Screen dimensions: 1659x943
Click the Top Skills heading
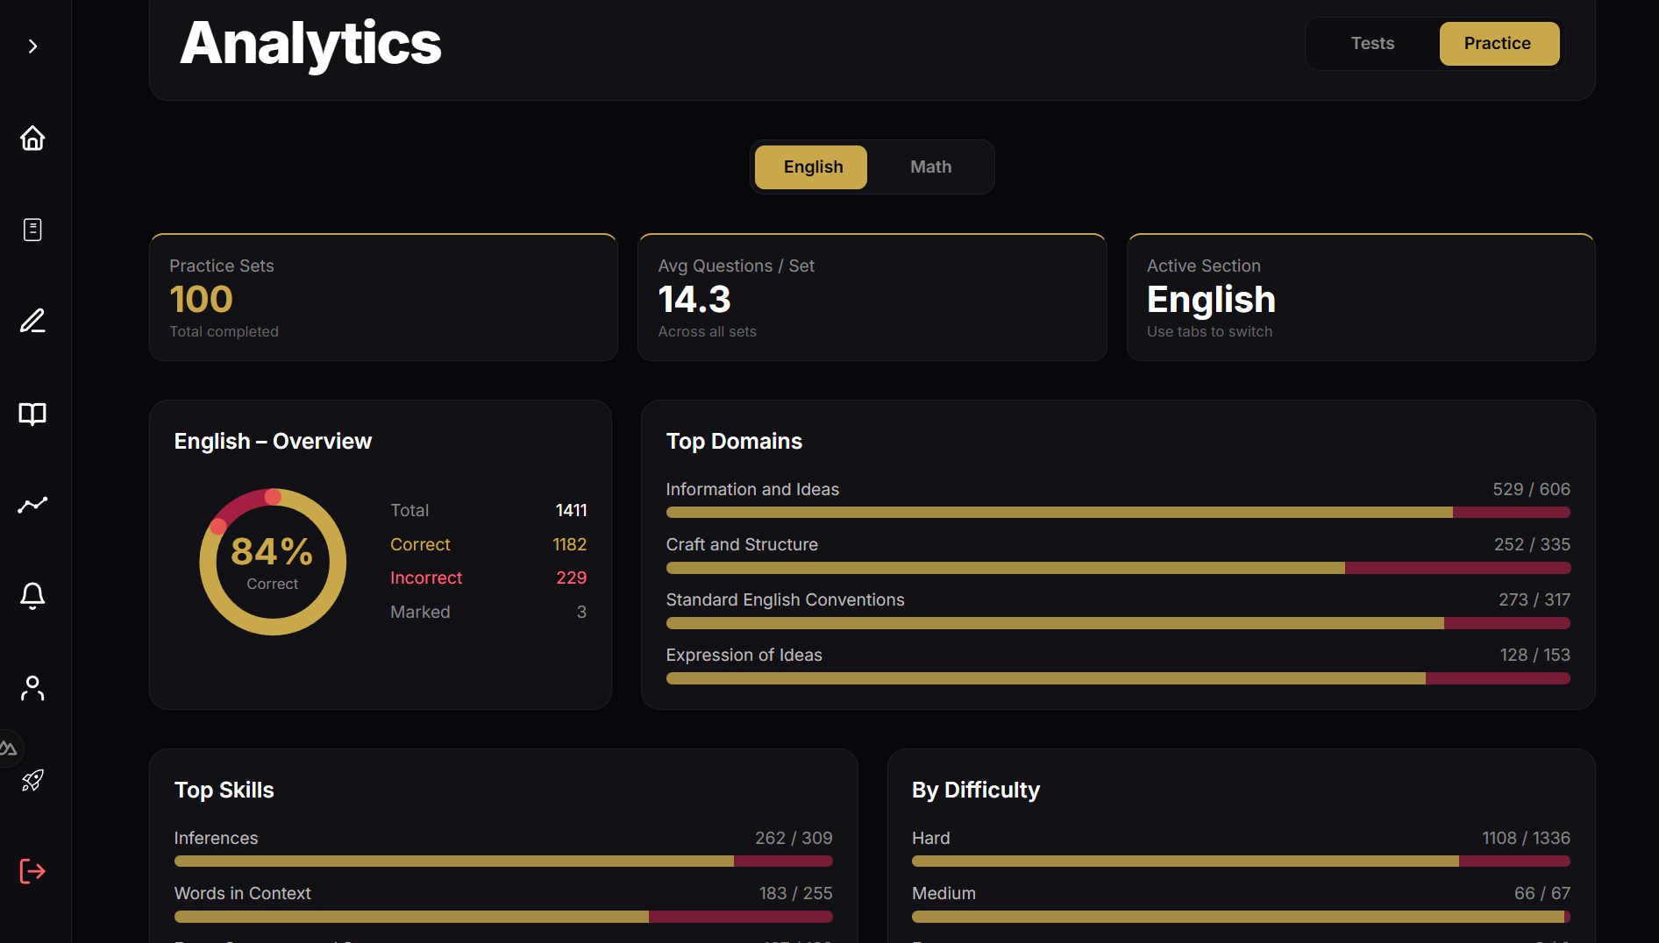pyautogui.click(x=224, y=790)
